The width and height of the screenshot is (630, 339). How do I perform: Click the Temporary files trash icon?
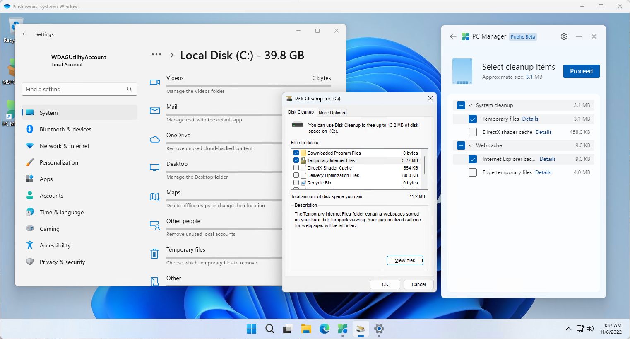(x=154, y=253)
